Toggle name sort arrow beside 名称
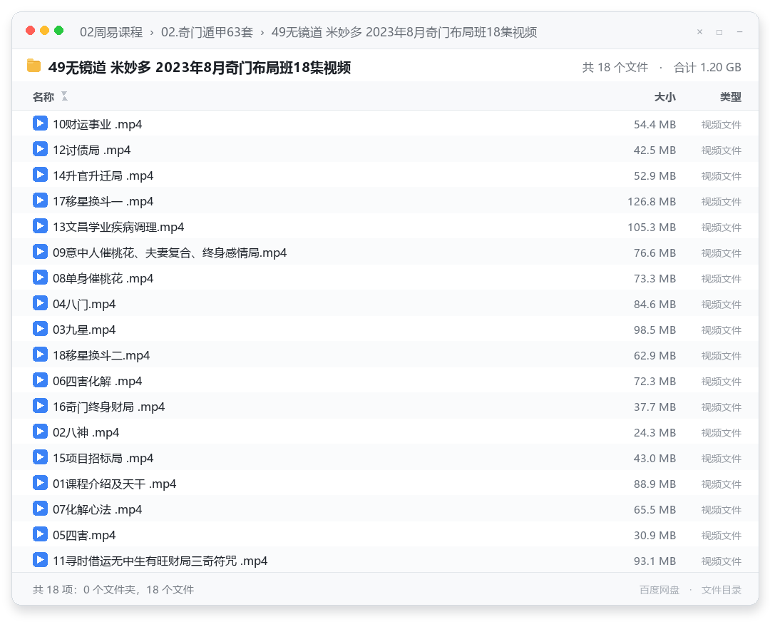Image resolution: width=770 pixels, height=622 pixels. 64,96
